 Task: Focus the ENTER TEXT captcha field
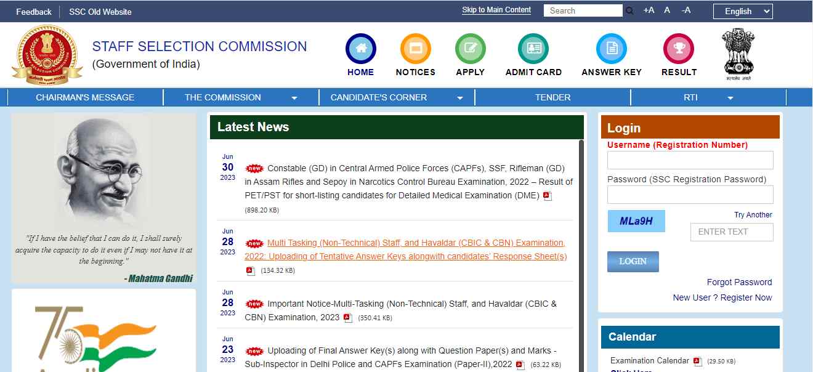732,232
